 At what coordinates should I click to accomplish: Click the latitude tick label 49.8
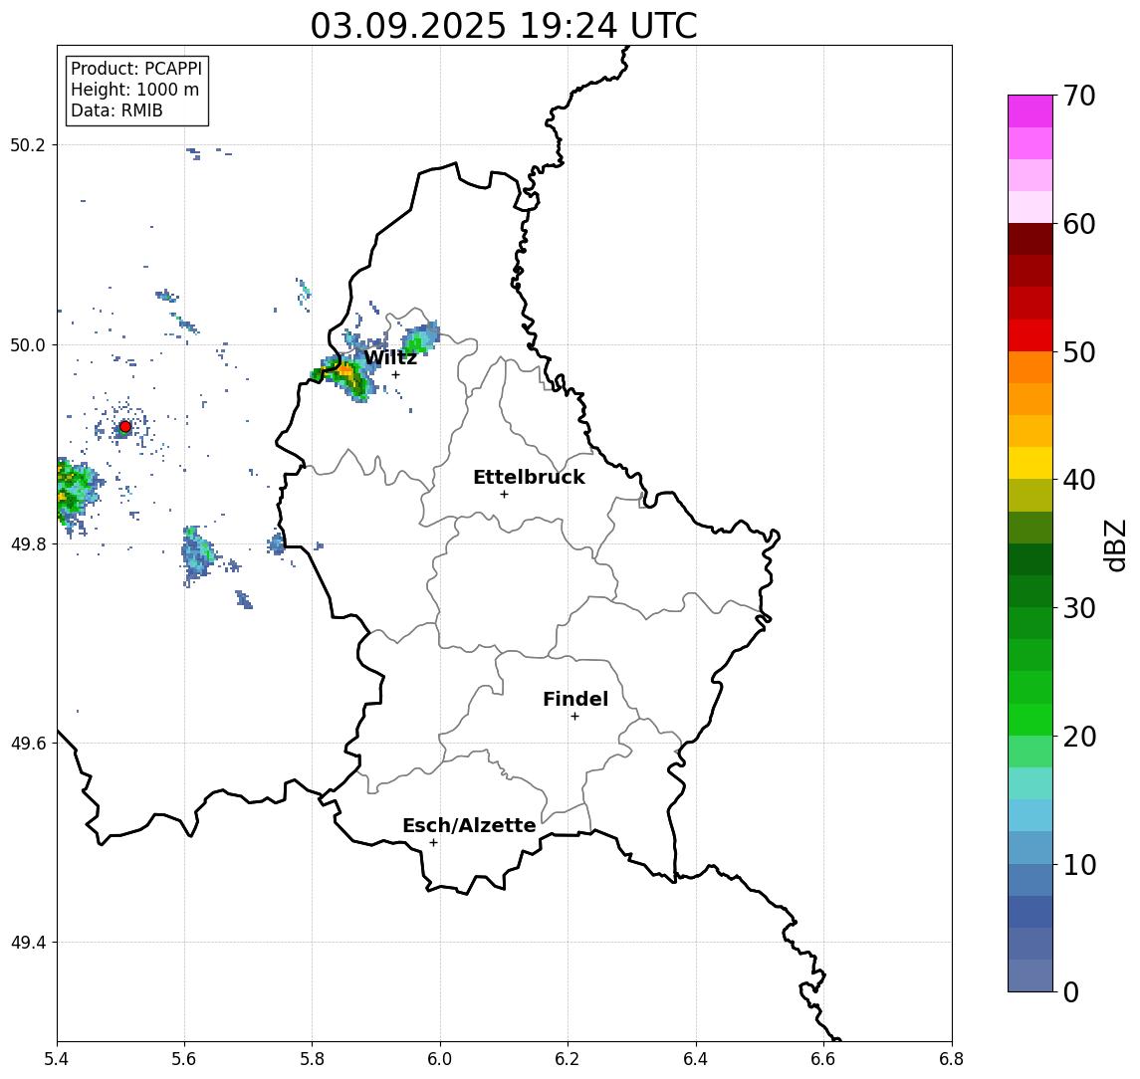(27, 543)
